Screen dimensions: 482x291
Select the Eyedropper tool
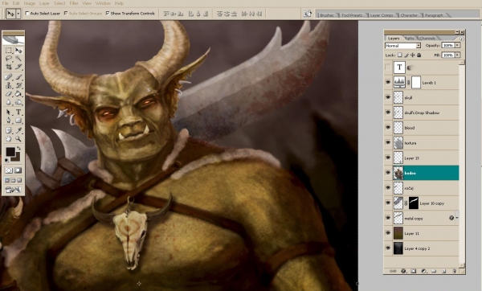[x=18, y=130]
